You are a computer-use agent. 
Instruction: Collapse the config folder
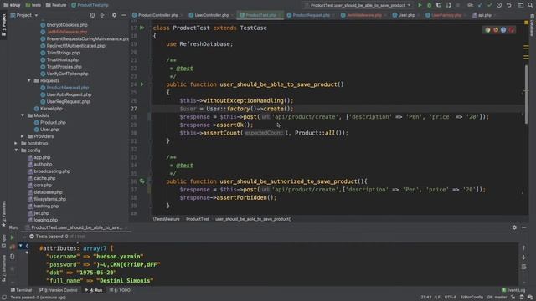tap(16, 150)
